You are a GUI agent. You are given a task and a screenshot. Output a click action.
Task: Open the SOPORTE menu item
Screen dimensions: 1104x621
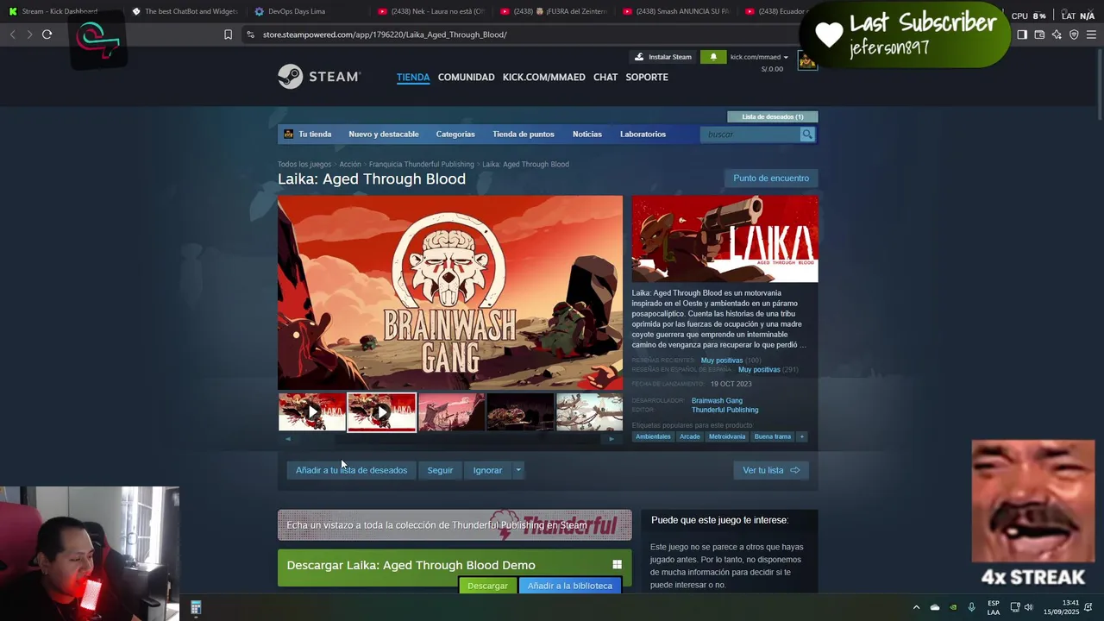point(647,77)
